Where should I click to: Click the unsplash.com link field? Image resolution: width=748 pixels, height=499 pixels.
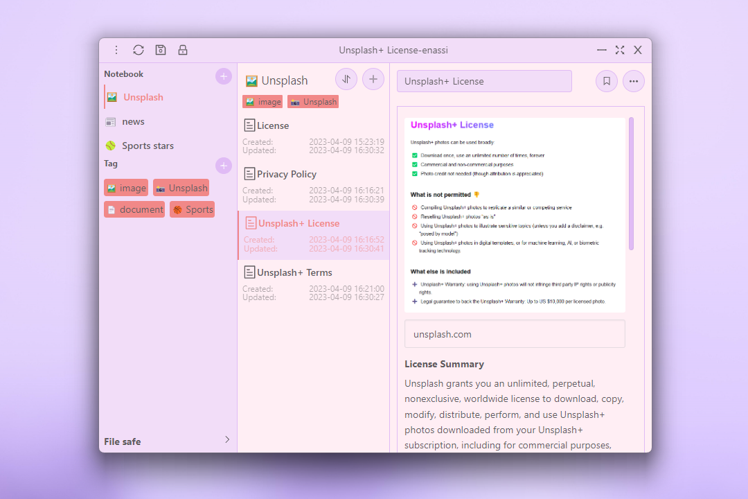pos(515,334)
